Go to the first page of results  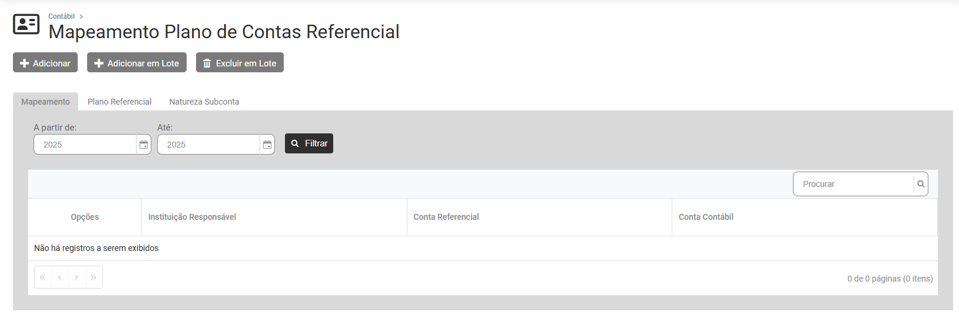click(43, 277)
